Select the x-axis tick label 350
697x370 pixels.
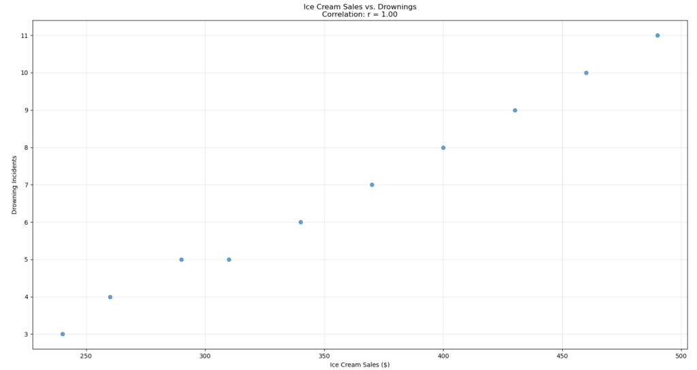click(324, 356)
